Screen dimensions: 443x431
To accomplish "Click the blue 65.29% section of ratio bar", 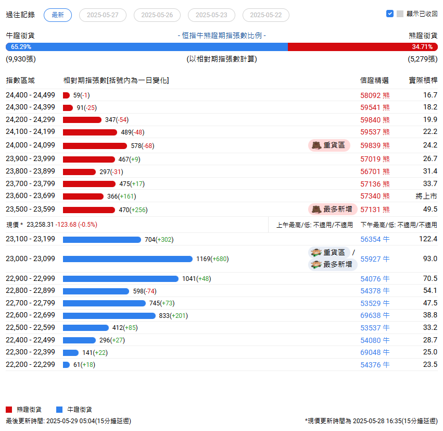I will tap(147, 47).
